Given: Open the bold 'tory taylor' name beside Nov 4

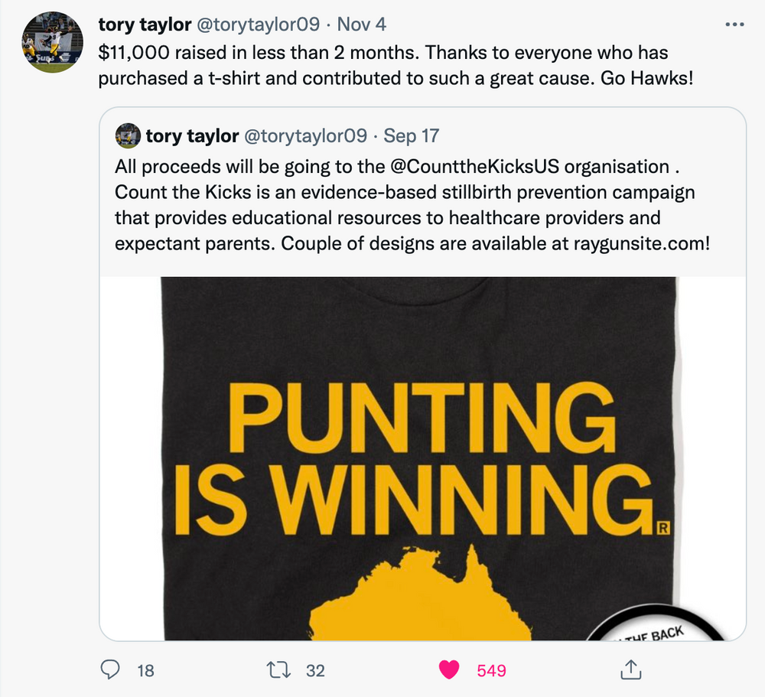Looking at the screenshot, I should pyautogui.click(x=145, y=24).
